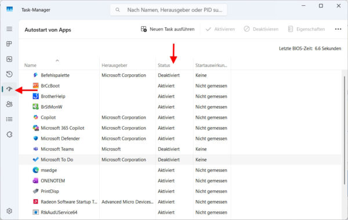This screenshot has height=220, width=348.
Task: Select the Microsoft 365 Copilot name
Action: [x=63, y=128]
